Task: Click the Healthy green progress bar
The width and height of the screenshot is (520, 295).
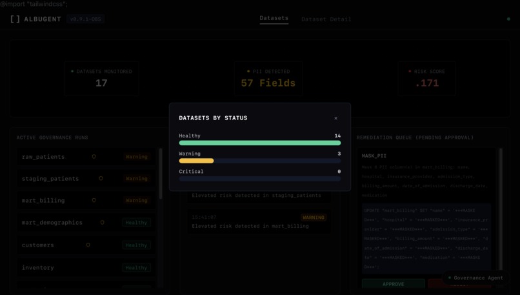Action: pyautogui.click(x=259, y=143)
